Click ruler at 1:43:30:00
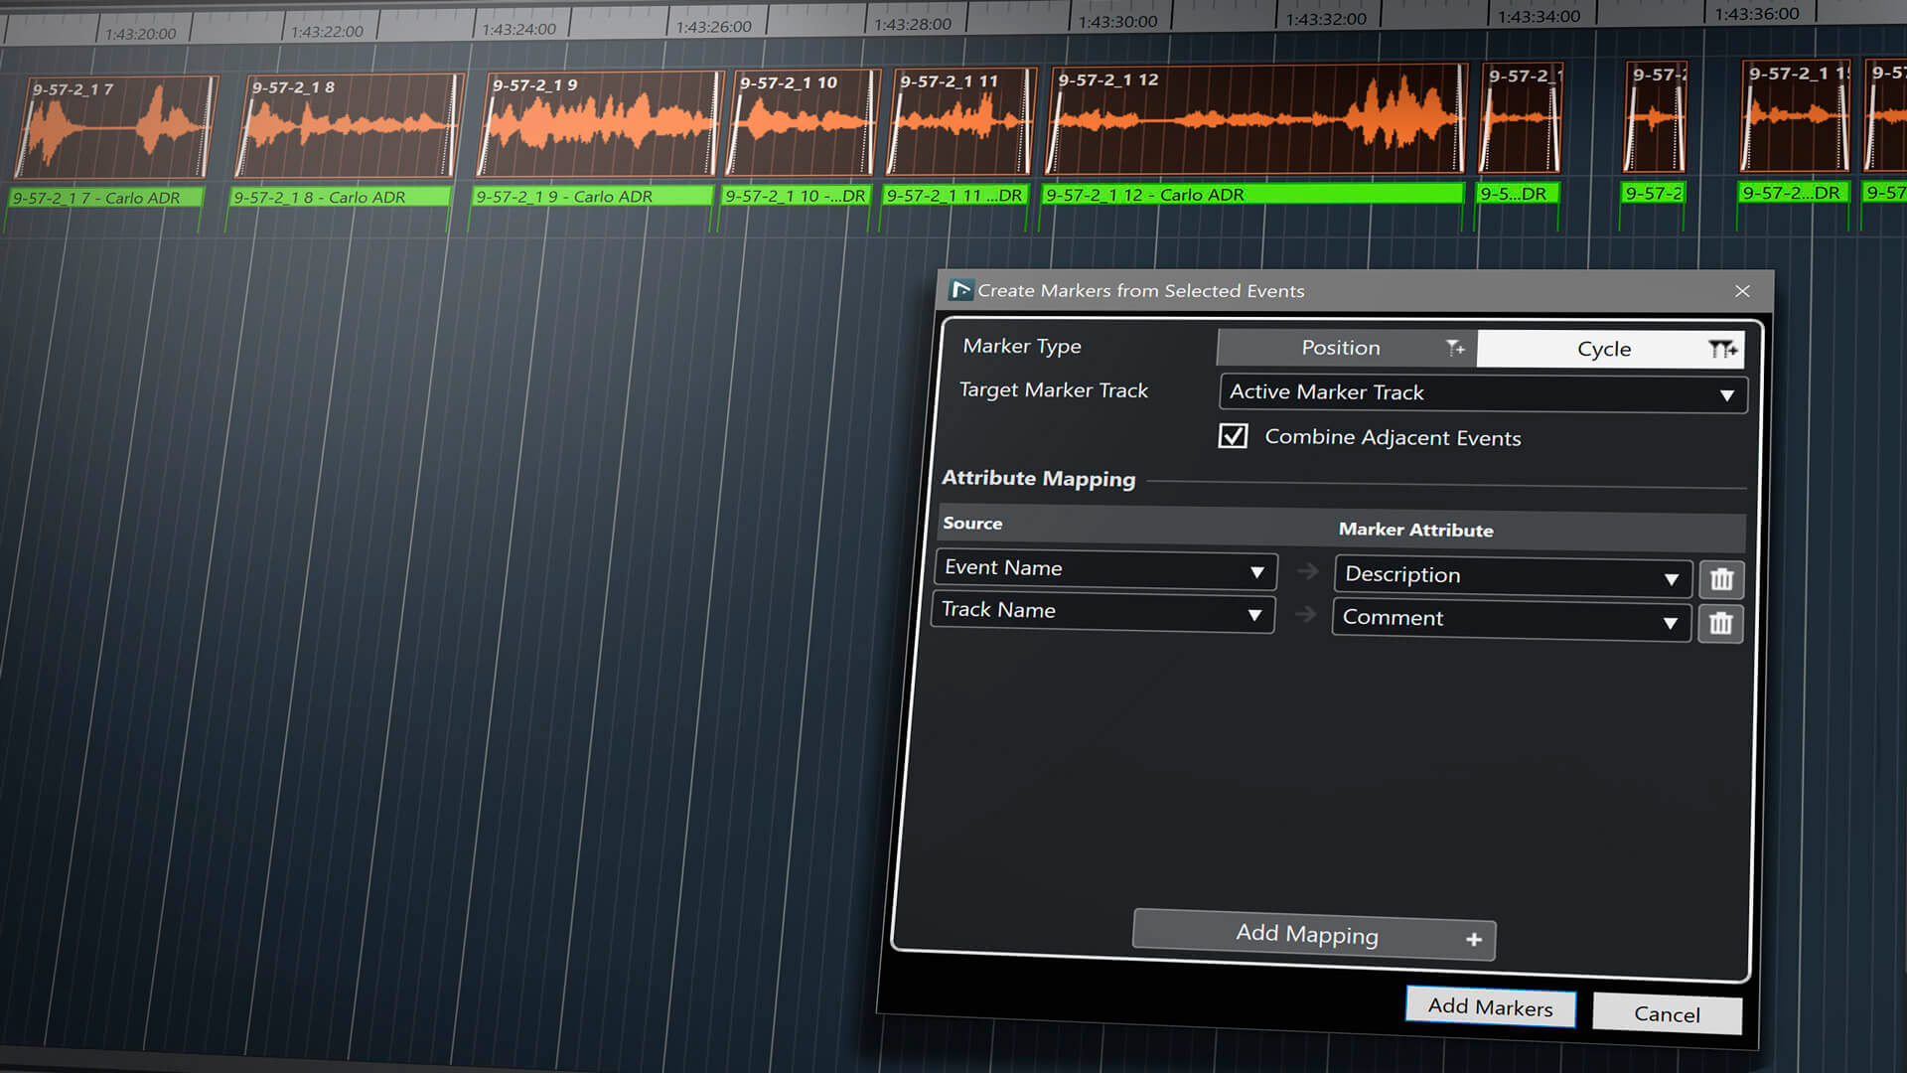 (1117, 22)
